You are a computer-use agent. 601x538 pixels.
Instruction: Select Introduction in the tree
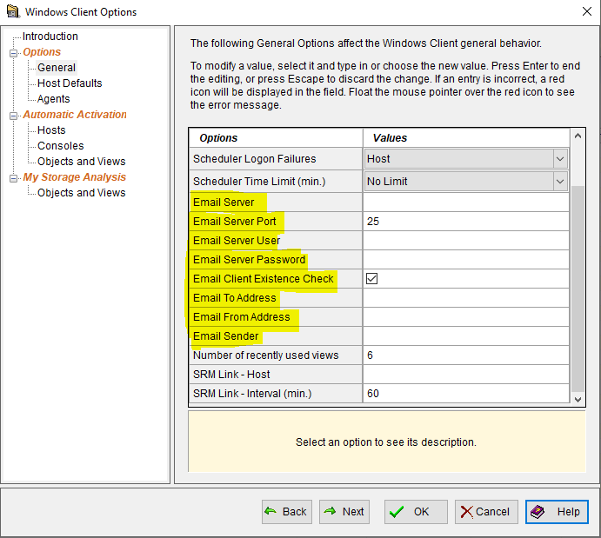[50, 36]
